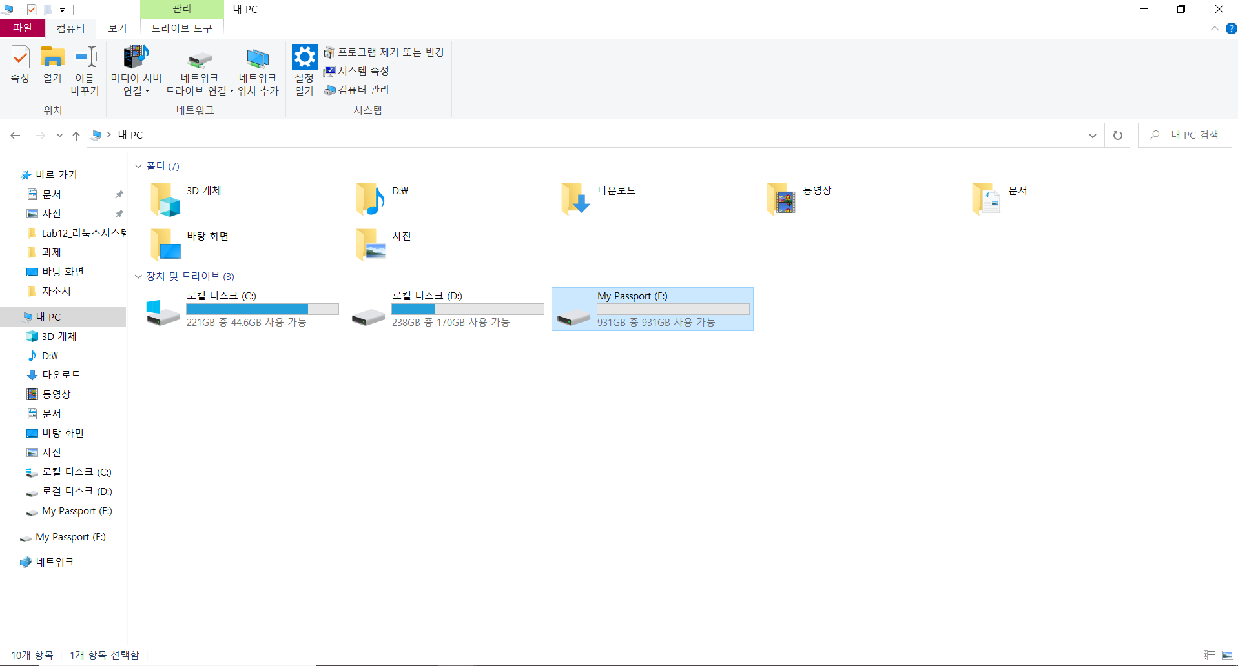Collapse the 장치 및 드라이브 (3) group
The image size is (1238, 666).
[x=138, y=276]
